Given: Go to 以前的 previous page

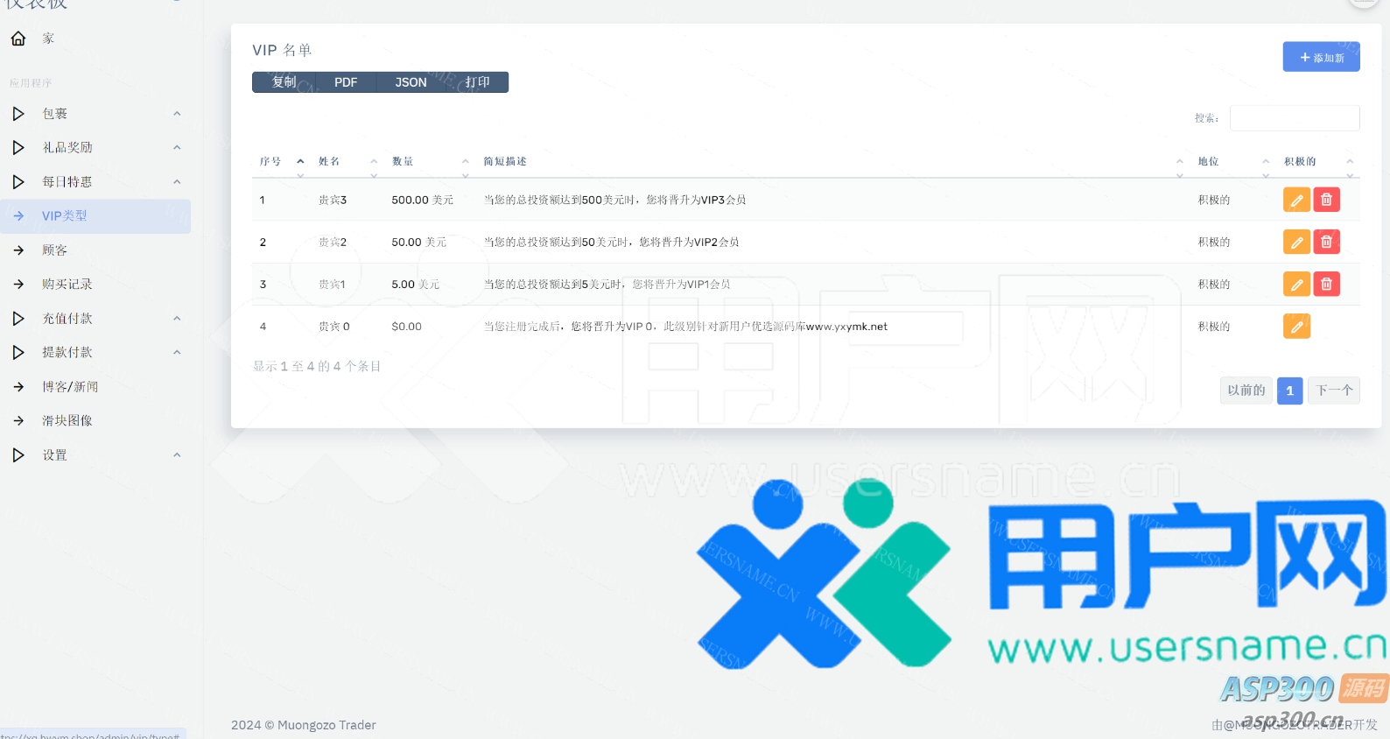Looking at the screenshot, I should tap(1246, 391).
